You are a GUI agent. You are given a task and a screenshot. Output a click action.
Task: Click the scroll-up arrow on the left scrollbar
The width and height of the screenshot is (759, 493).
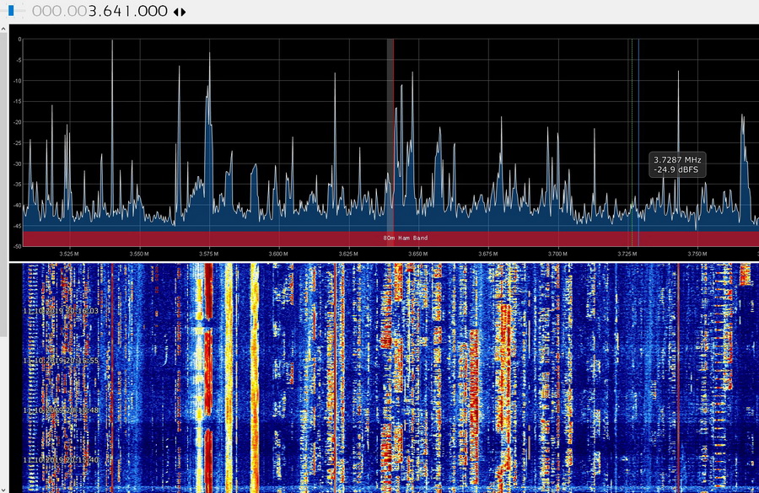[3, 27]
